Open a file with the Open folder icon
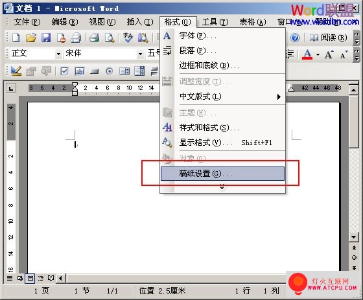Screen dimensions: 363x300 click(31, 38)
